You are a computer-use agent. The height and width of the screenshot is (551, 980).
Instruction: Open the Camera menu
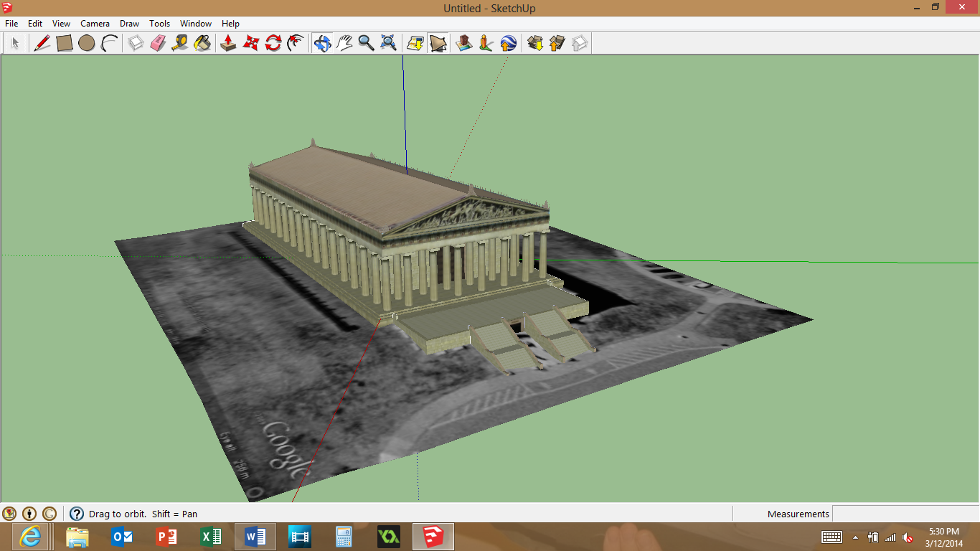tap(95, 23)
